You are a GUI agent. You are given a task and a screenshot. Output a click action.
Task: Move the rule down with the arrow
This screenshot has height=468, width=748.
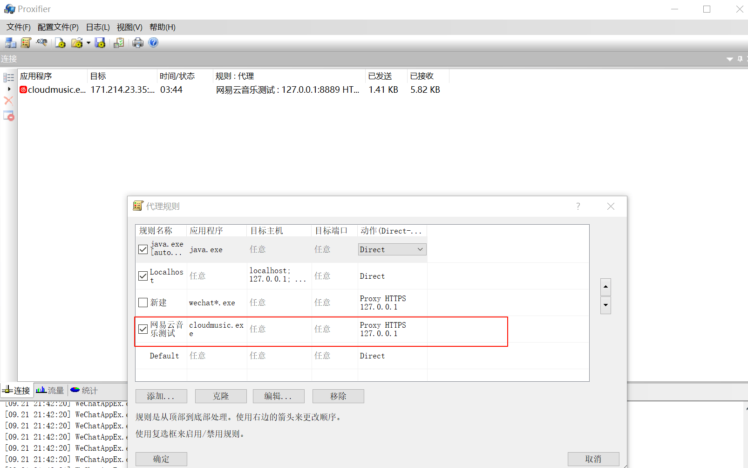[605, 305]
